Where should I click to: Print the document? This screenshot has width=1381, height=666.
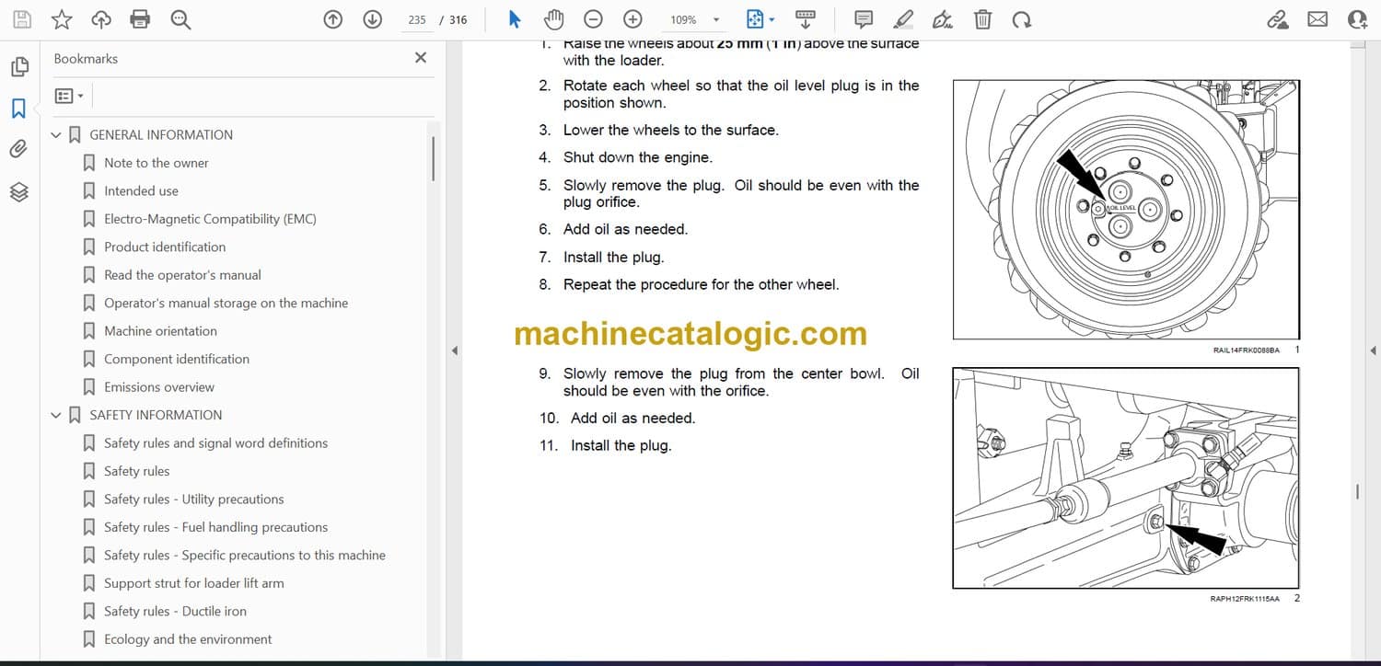[x=140, y=19]
